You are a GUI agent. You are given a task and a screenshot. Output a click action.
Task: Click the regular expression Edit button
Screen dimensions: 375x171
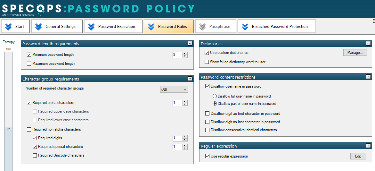[x=358, y=156]
